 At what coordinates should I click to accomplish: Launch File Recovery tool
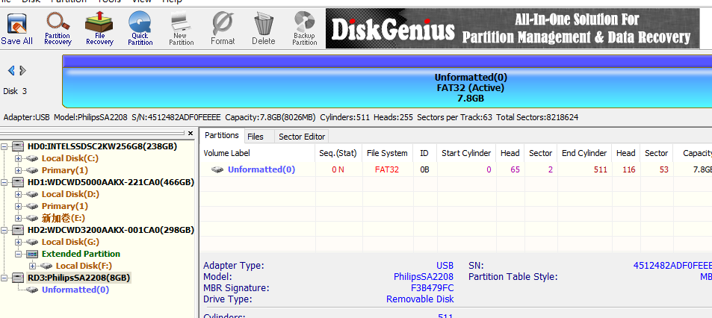pyautogui.click(x=99, y=28)
